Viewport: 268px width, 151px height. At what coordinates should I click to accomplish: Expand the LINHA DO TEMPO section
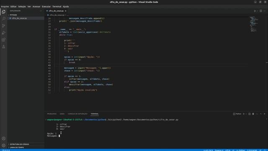[x=26, y=147]
